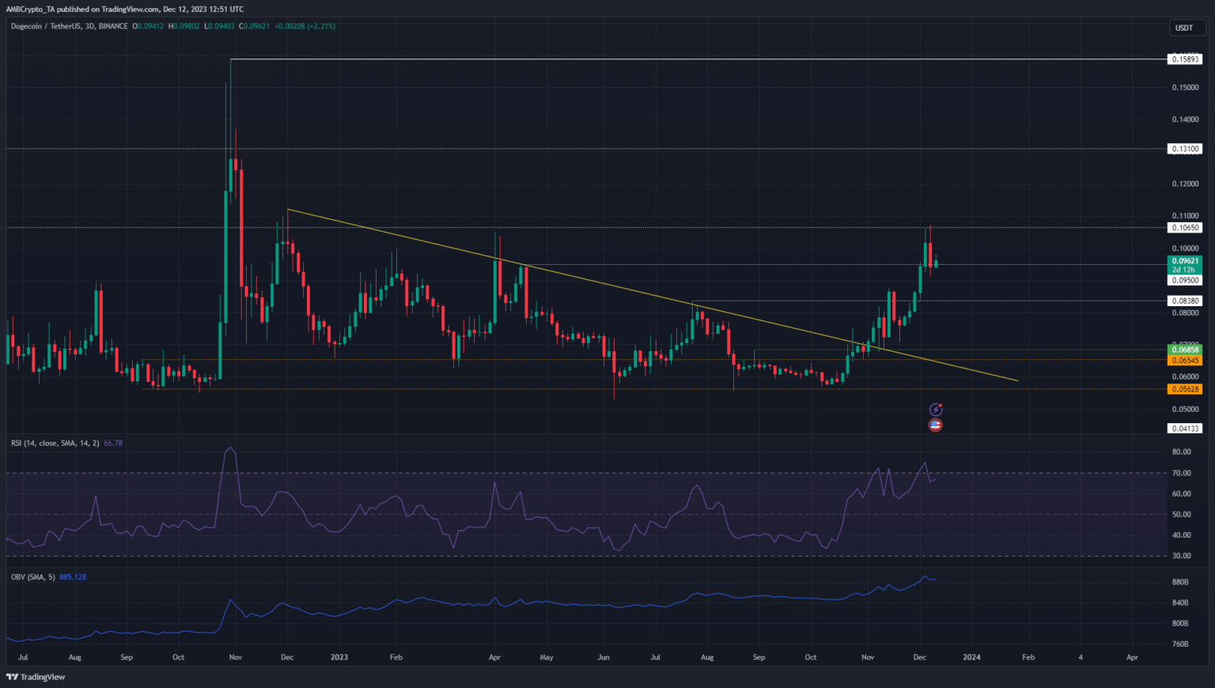Click the AMBCrypto_TA published header text

tap(125, 9)
